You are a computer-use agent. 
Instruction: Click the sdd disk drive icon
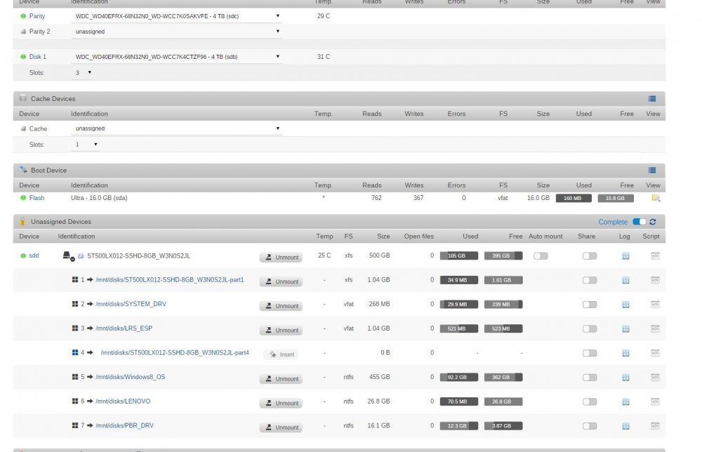click(x=68, y=256)
